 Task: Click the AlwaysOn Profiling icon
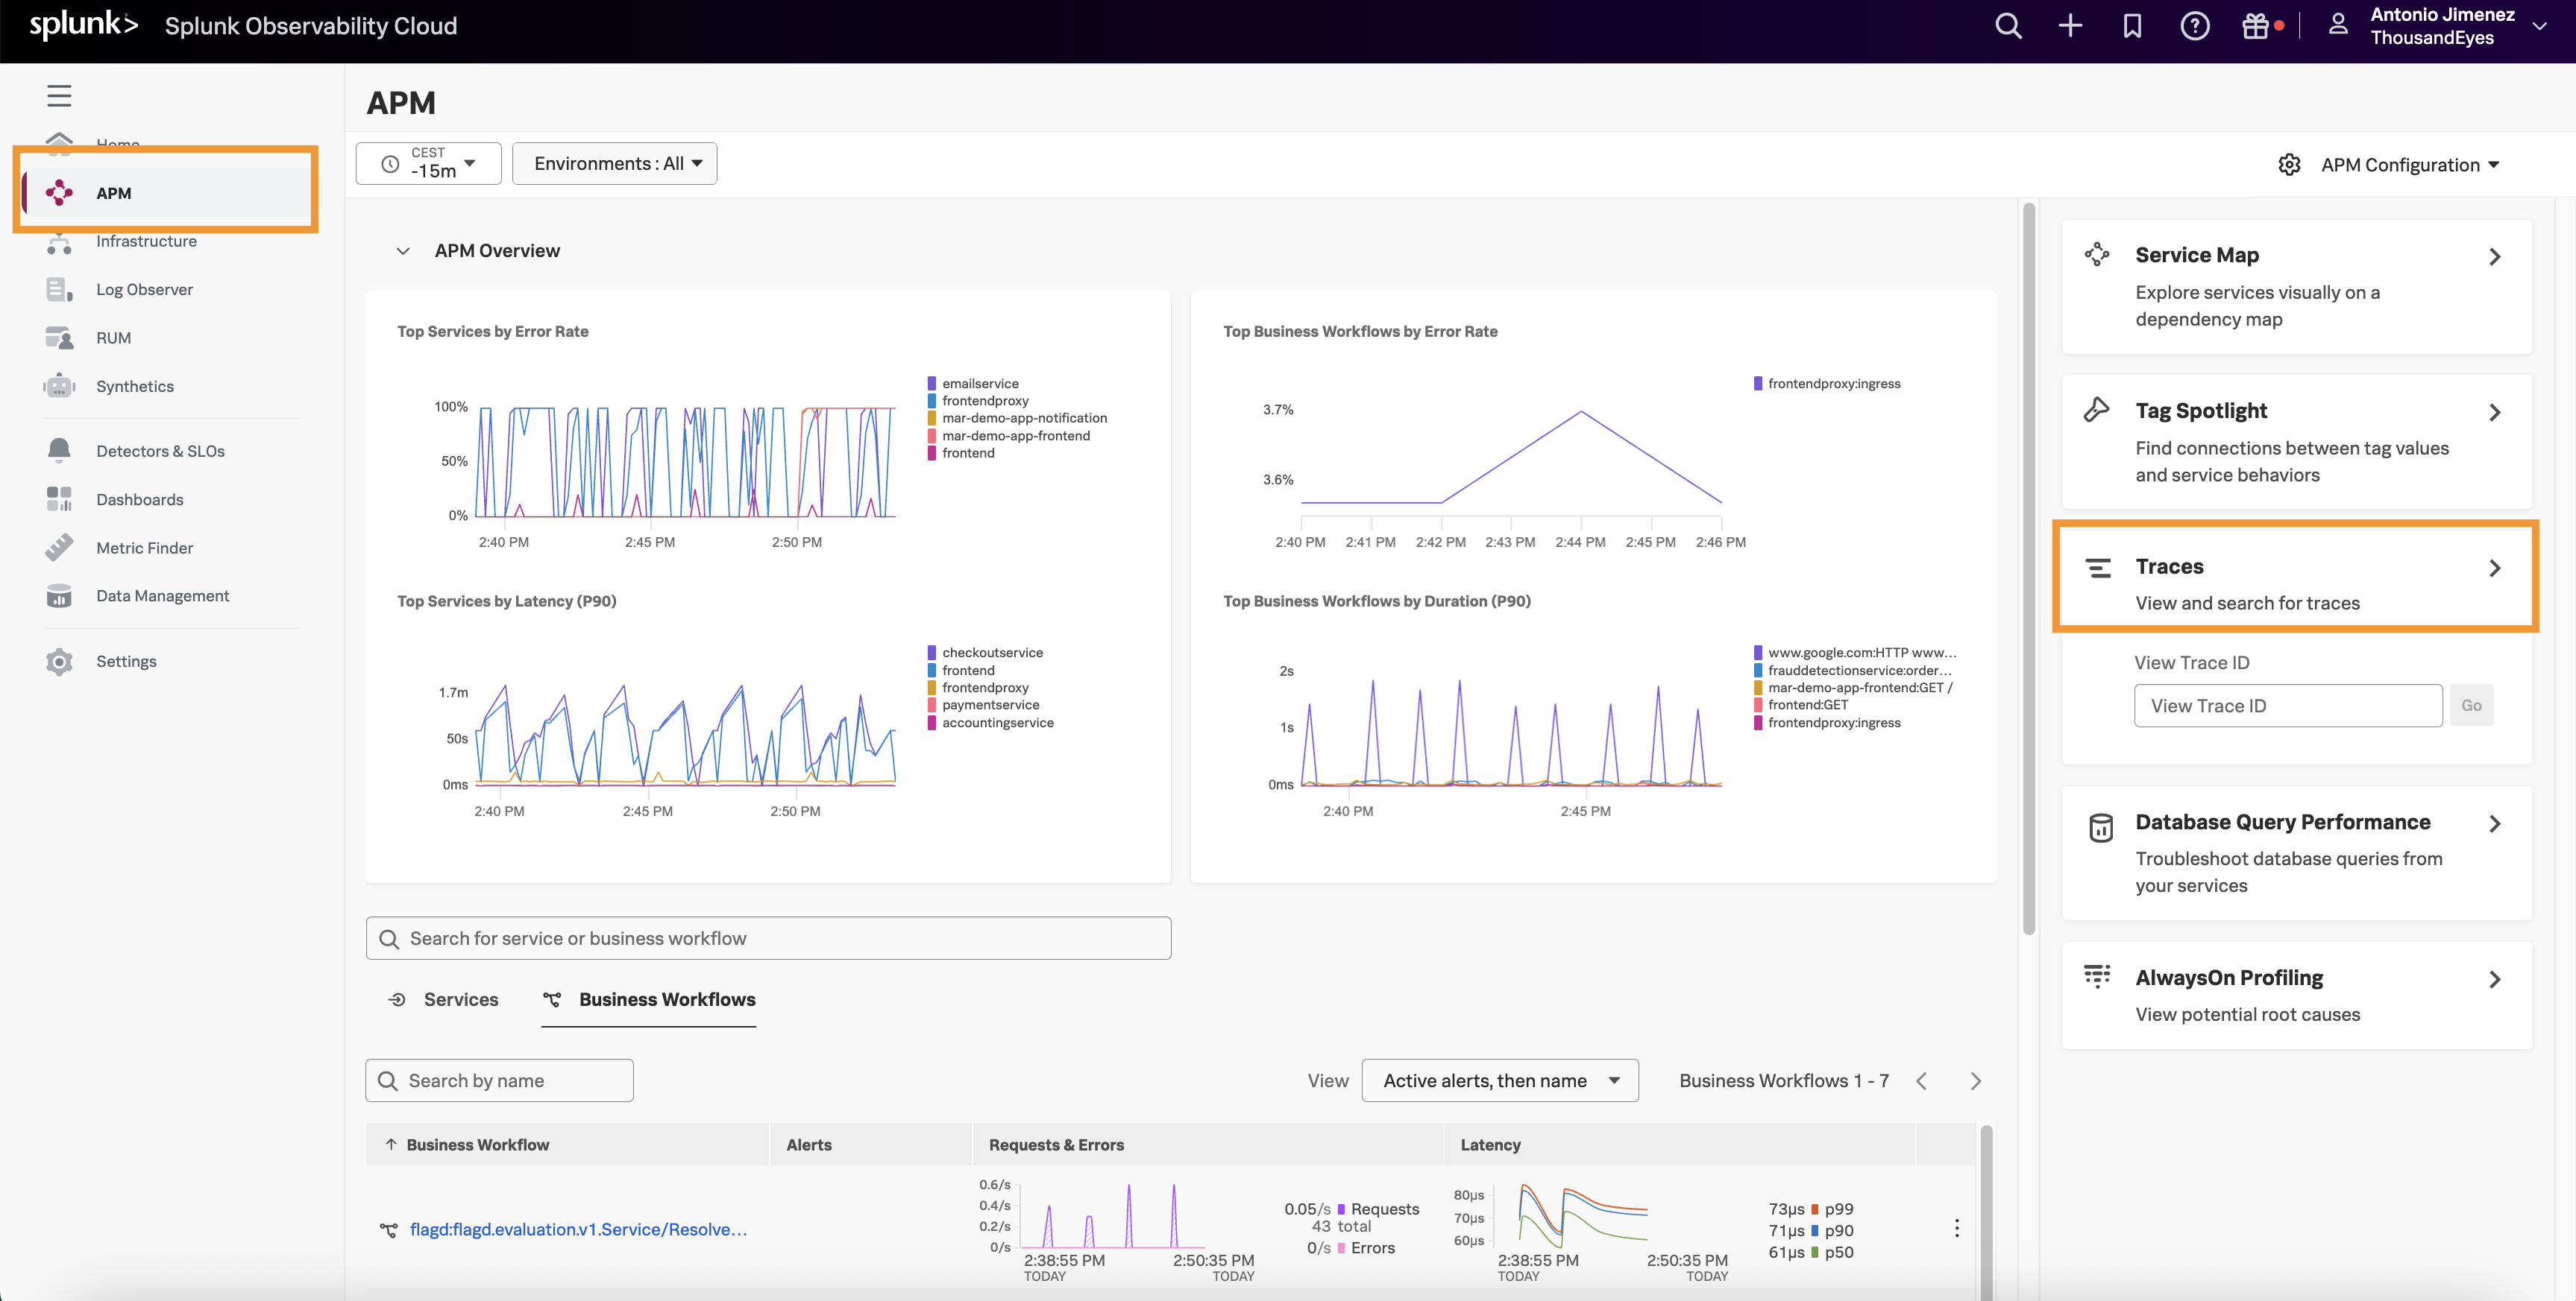[2097, 975]
